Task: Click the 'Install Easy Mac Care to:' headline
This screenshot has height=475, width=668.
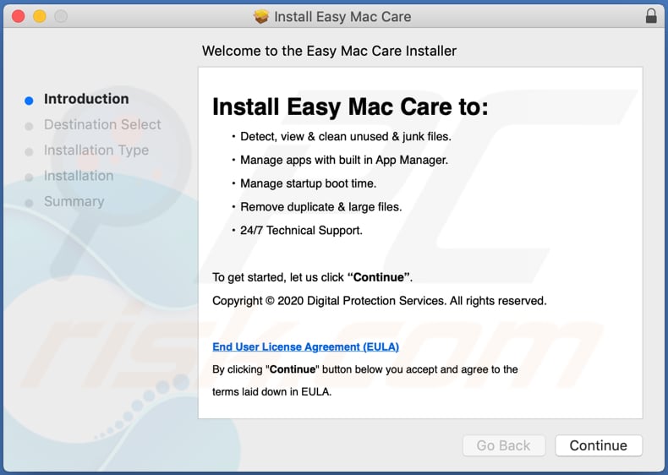Action: tap(350, 106)
